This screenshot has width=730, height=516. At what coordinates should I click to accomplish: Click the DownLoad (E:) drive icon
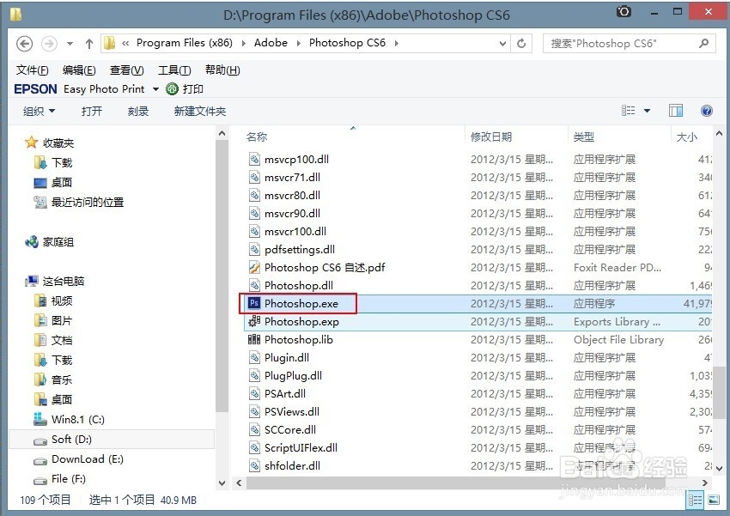(40, 461)
